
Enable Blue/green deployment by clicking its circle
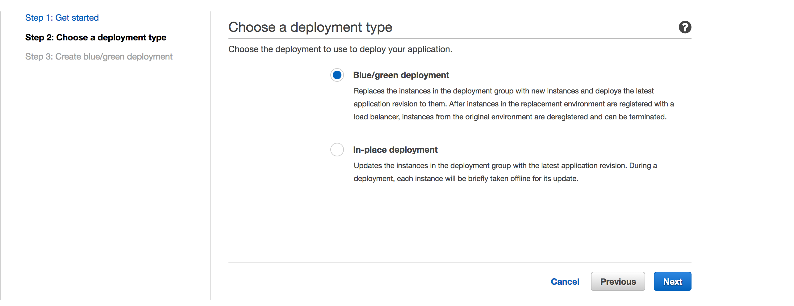pos(337,75)
